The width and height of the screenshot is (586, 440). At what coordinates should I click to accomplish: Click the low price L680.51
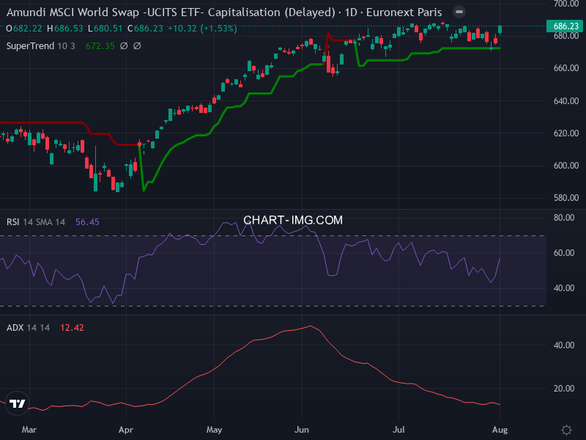(x=105, y=29)
